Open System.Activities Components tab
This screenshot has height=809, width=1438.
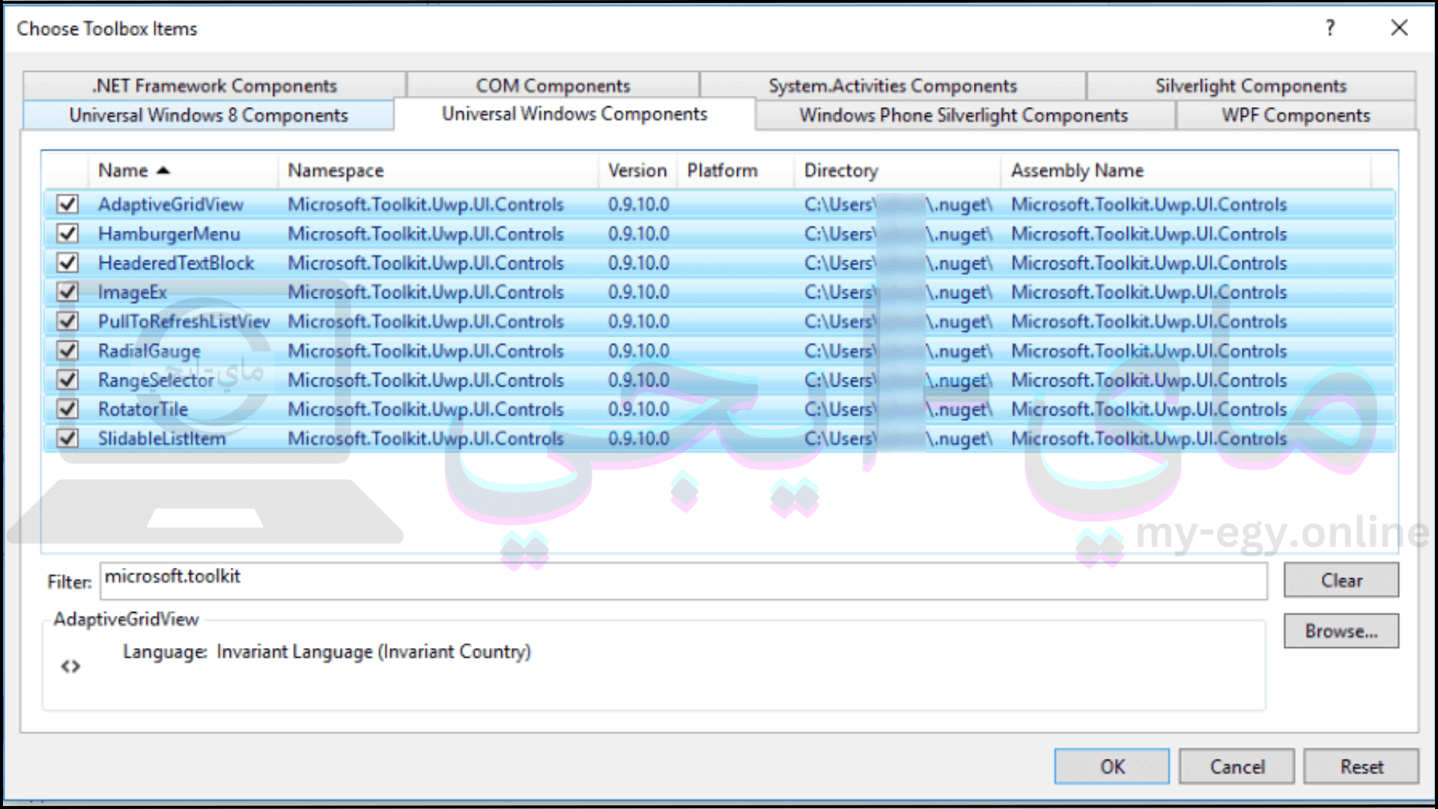pyautogui.click(x=893, y=85)
